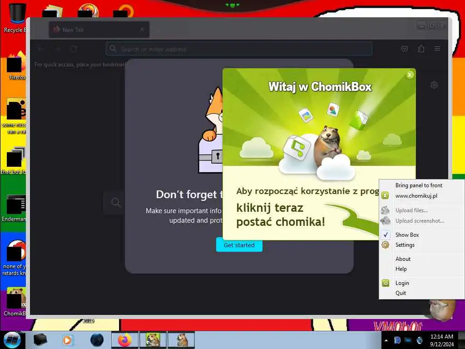Click the taskbar clock showing 12:14 AM
This screenshot has width=465, height=349.
[x=441, y=340]
